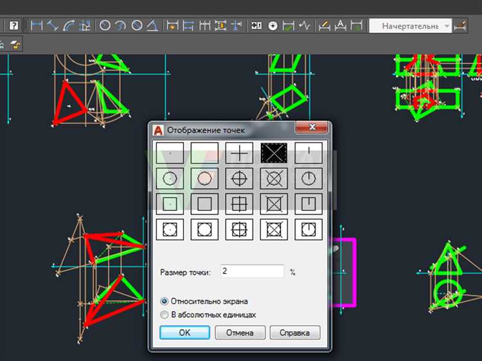
Task: Click the Отмена button
Action: pyautogui.click(x=240, y=333)
